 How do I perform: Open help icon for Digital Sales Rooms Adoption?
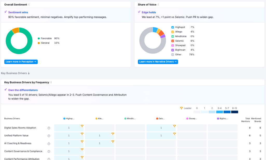tap(49, 128)
